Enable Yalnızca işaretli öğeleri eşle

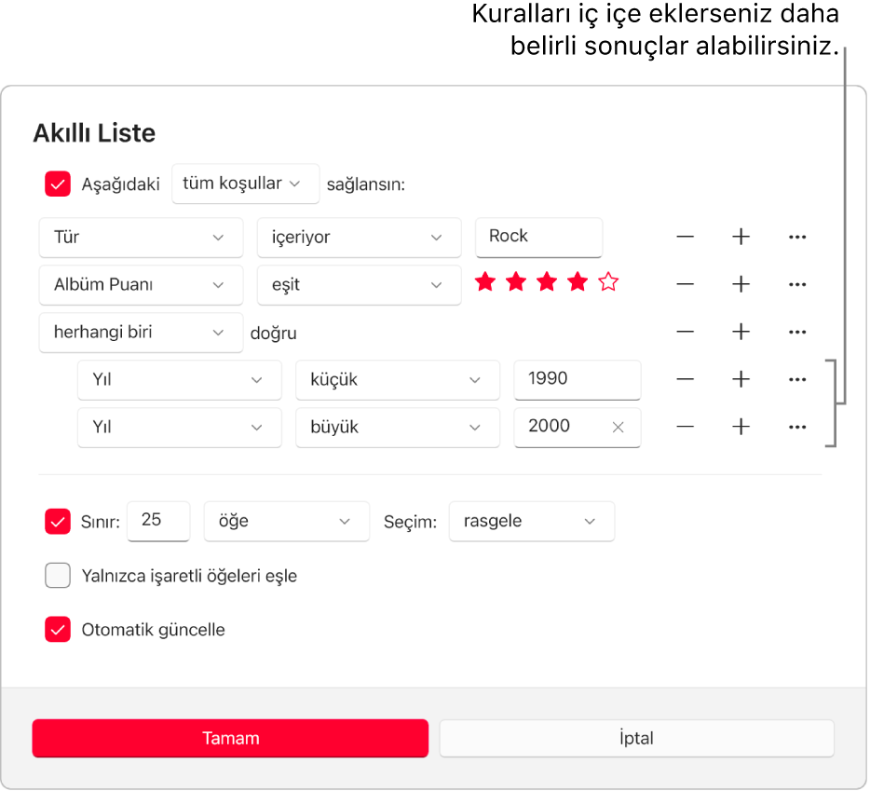point(58,575)
